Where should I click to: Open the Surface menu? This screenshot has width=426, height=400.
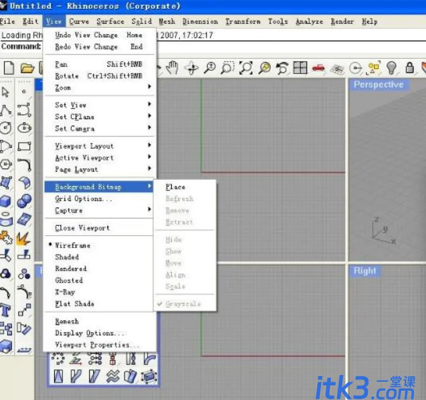click(110, 21)
